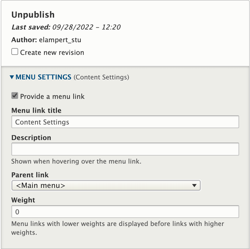Screen dimensions: 250x249
Task: Click the Description label
Action: 31,138
